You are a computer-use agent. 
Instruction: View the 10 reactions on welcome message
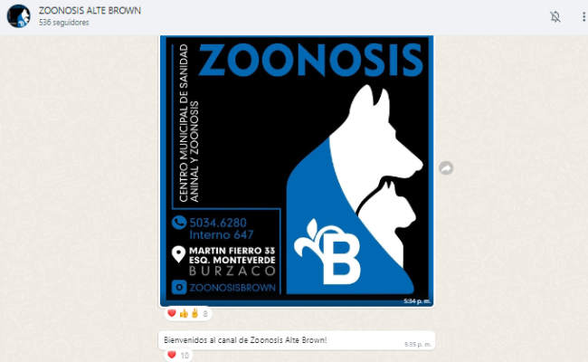pyautogui.click(x=185, y=356)
